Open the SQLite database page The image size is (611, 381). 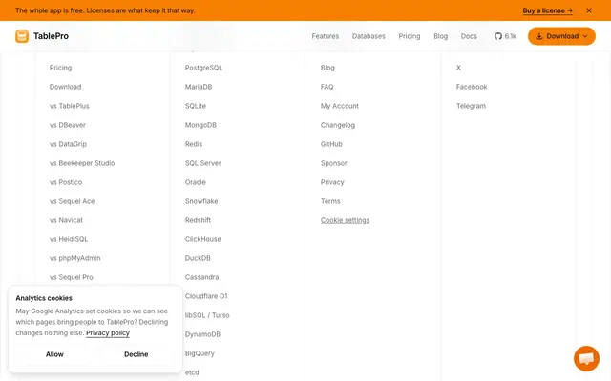195,106
